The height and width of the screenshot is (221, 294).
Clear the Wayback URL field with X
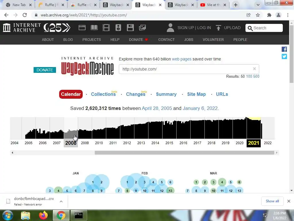coord(254,69)
